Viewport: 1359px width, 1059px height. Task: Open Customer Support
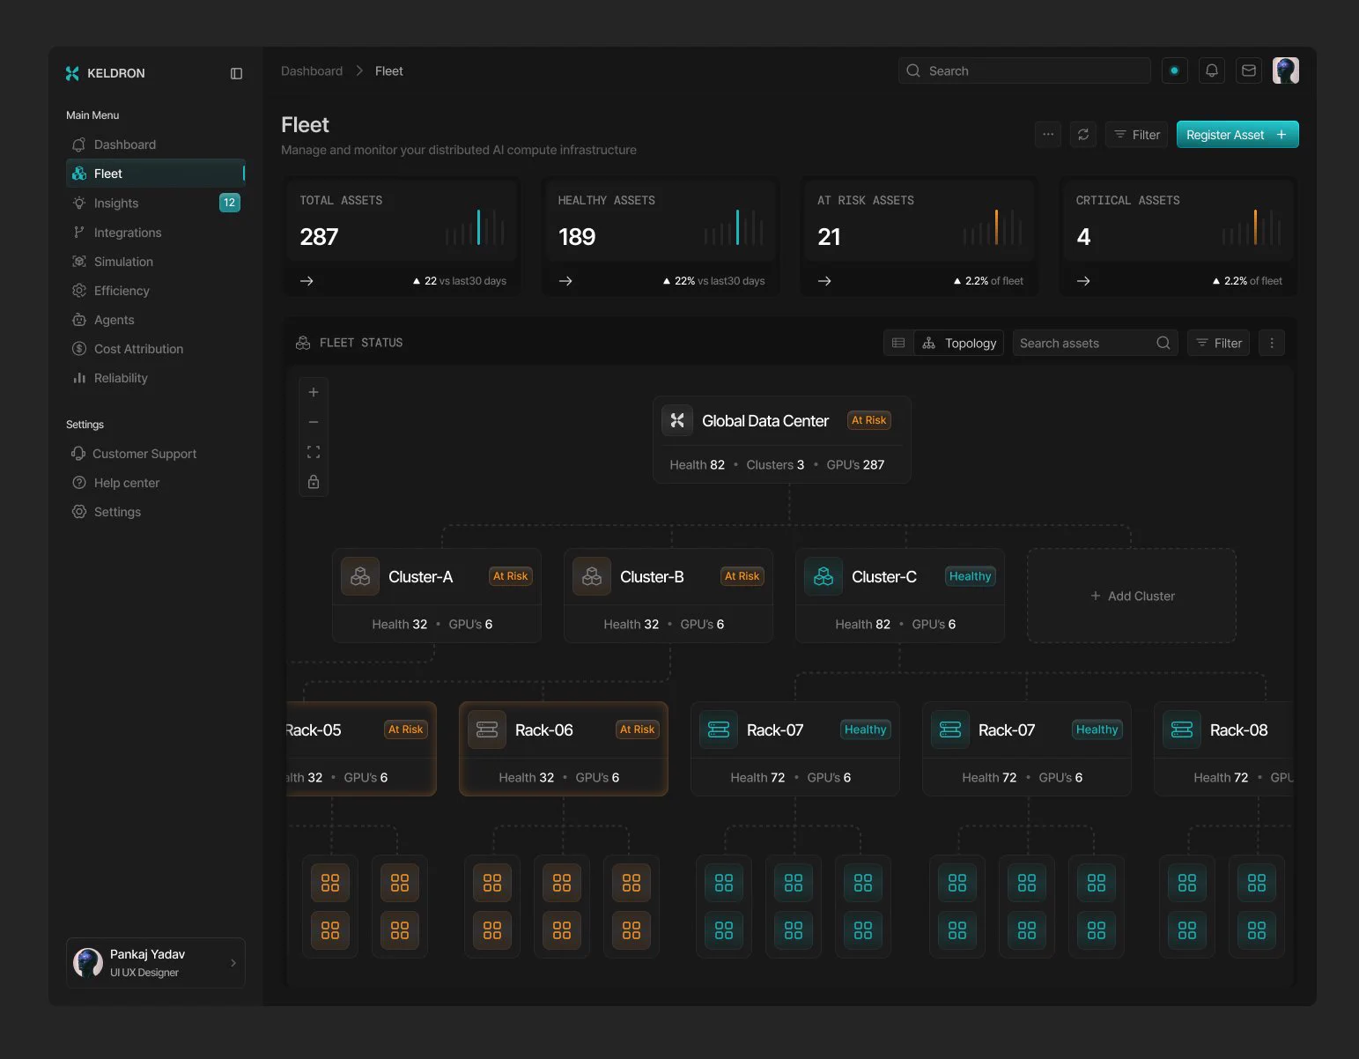pyautogui.click(x=155, y=454)
